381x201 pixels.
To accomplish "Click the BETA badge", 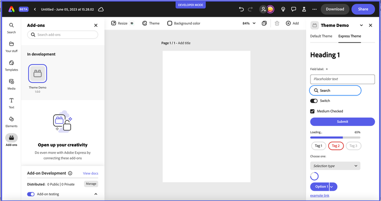I will click(x=23, y=9).
